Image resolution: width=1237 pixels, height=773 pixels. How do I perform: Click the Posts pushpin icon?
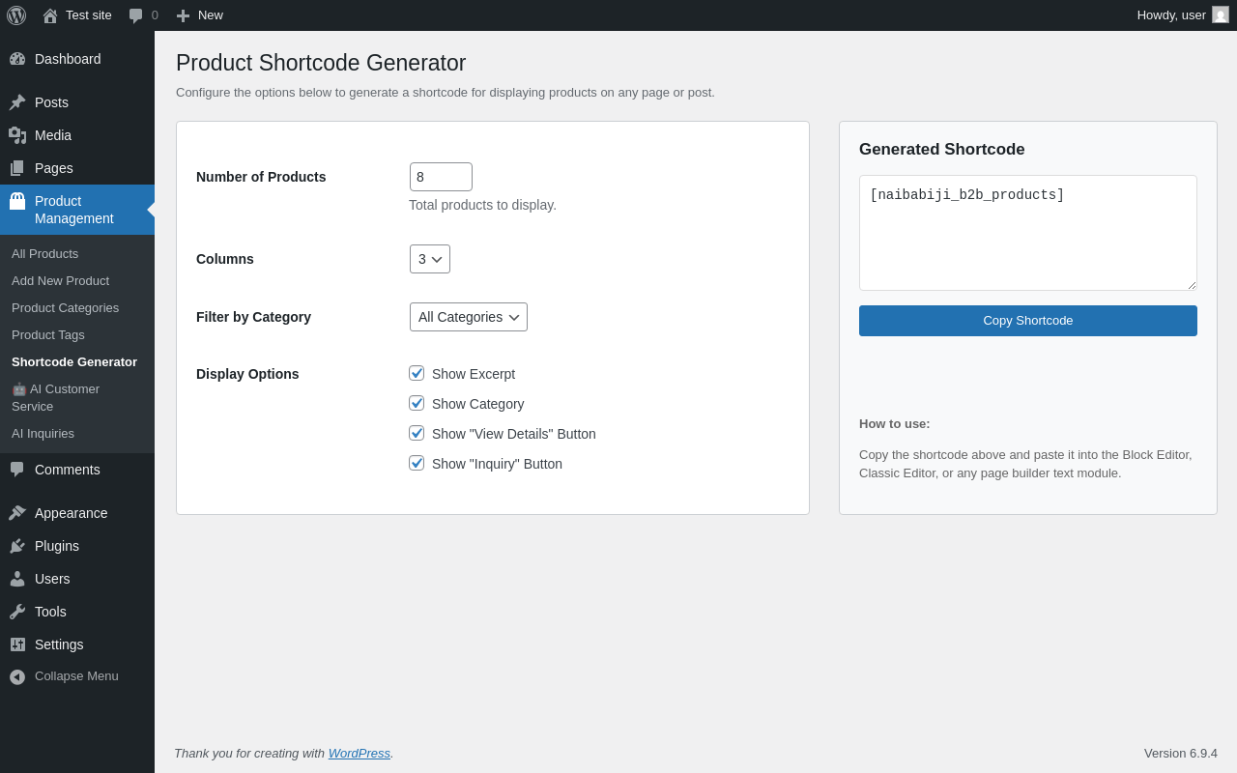tap(17, 102)
